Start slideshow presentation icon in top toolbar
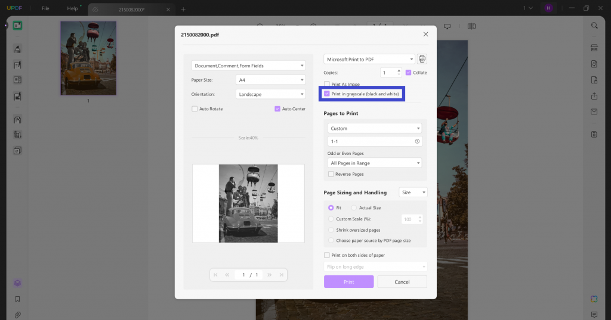Image resolution: width=611 pixels, height=320 pixels. click(x=448, y=26)
